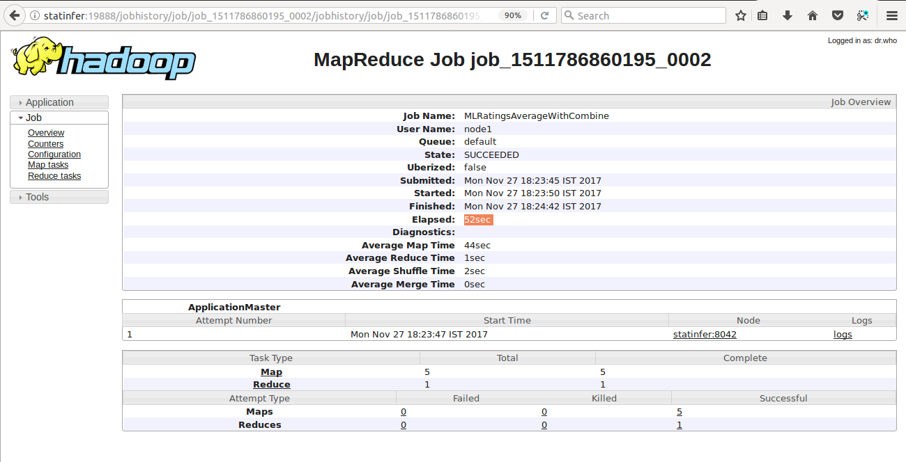Screen dimensions: 906x462
Task: Click the Pocket icon in toolbar
Action: coord(838,15)
